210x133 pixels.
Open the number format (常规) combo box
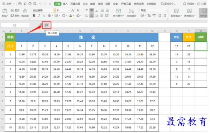coord(153,10)
